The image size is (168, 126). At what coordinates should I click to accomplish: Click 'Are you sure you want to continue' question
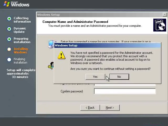111,69
